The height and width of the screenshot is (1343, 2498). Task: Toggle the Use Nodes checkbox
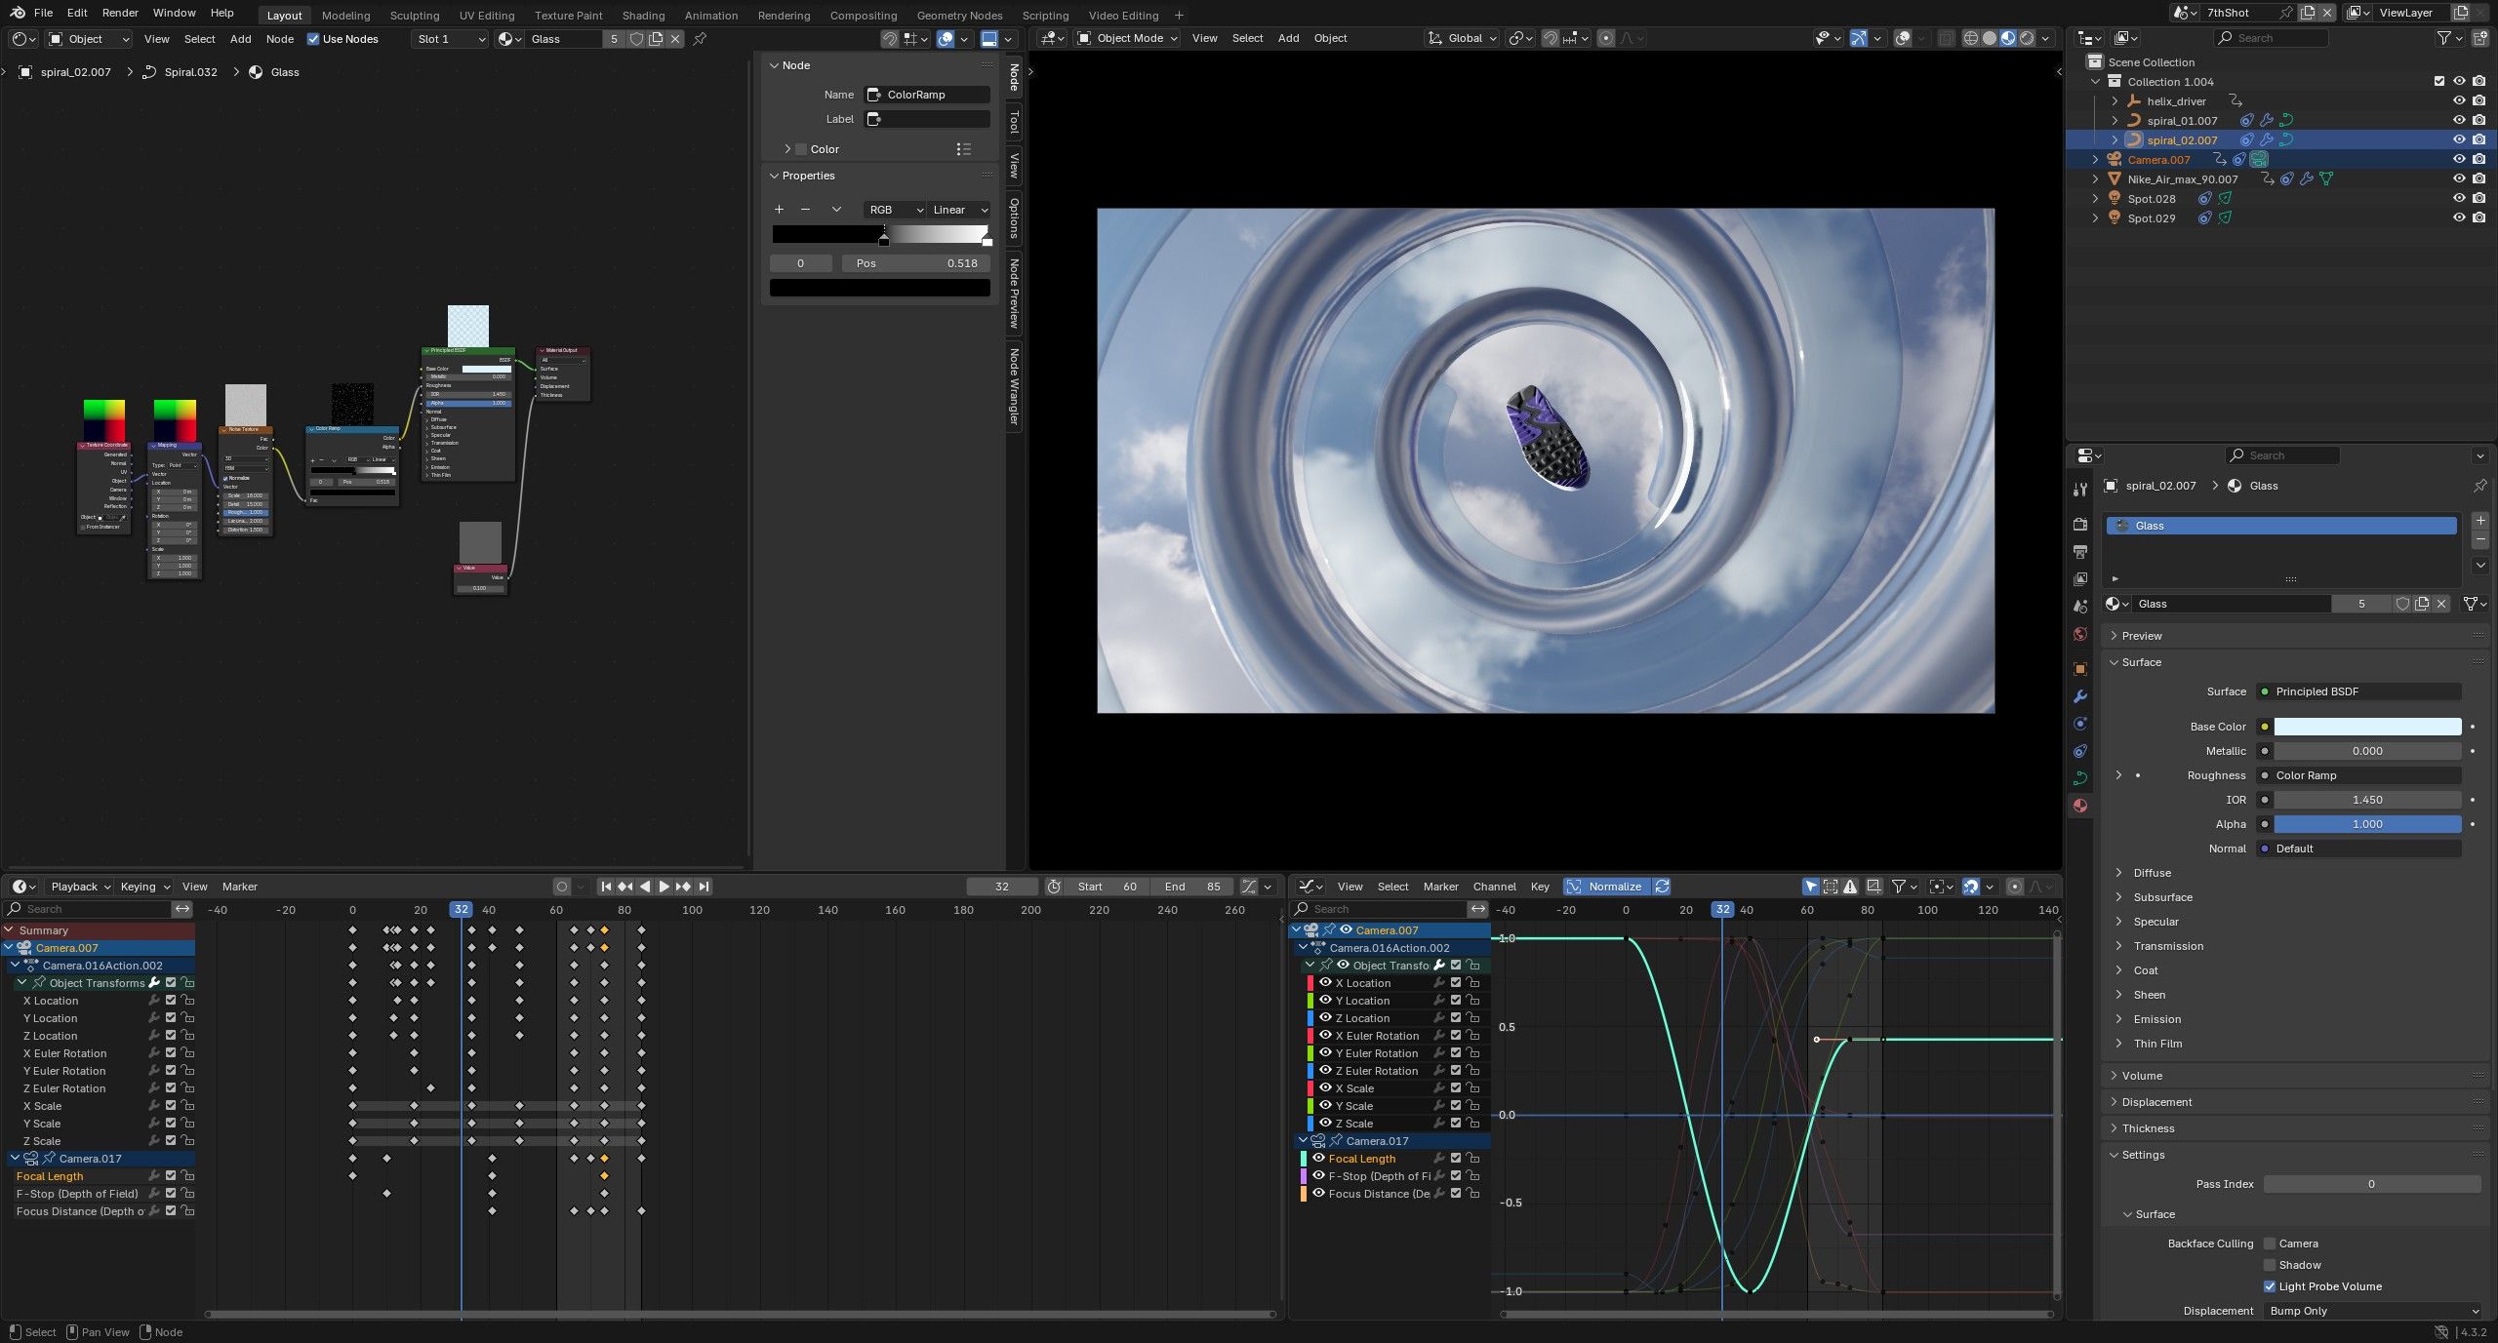pyautogui.click(x=313, y=39)
